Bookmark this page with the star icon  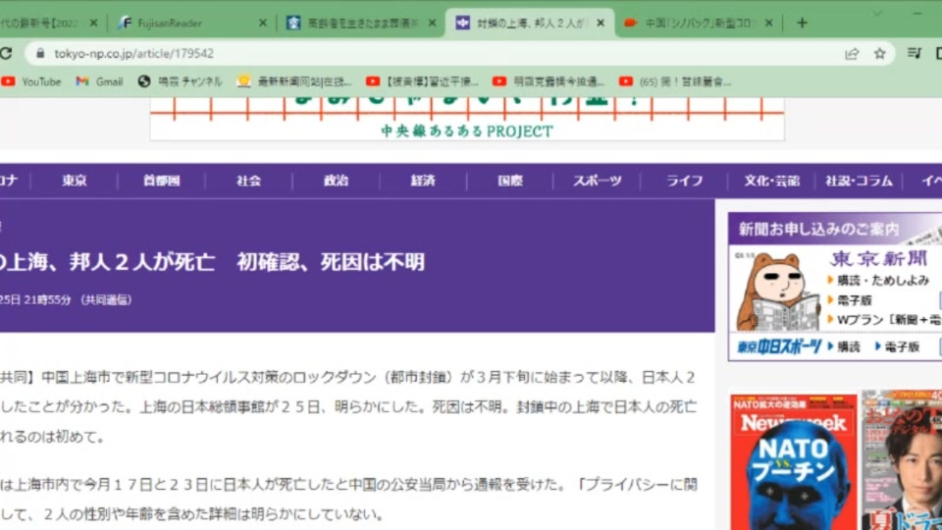coord(879,53)
